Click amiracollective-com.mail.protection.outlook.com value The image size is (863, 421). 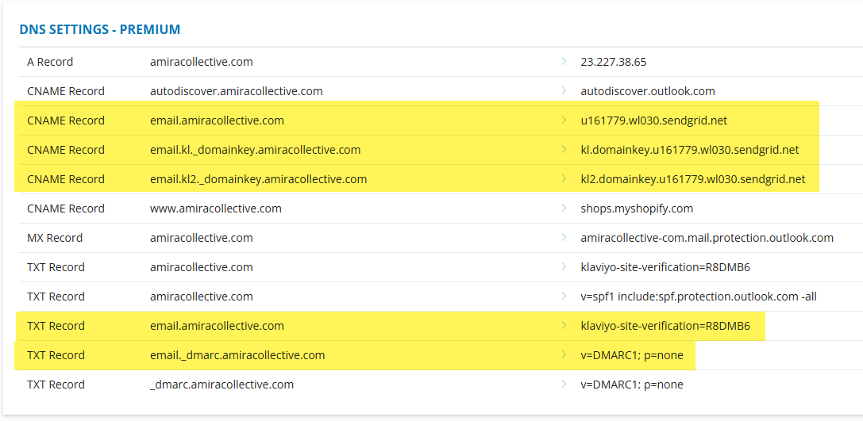coord(707,238)
